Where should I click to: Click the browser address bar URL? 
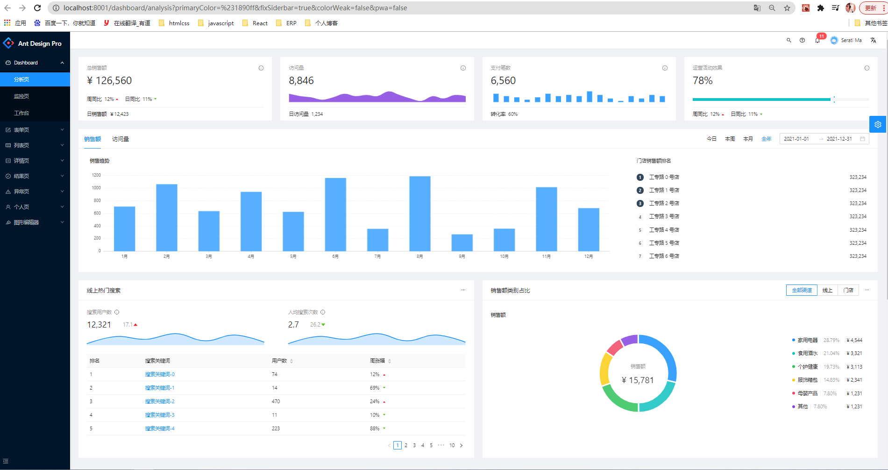point(235,8)
